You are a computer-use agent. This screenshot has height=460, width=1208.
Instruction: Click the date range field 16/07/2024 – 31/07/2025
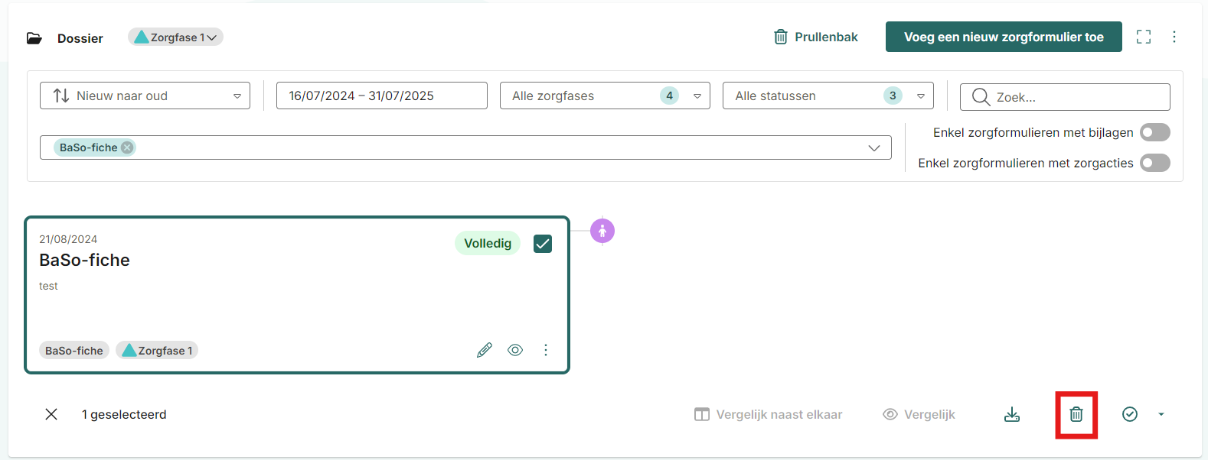click(x=381, y=96)
